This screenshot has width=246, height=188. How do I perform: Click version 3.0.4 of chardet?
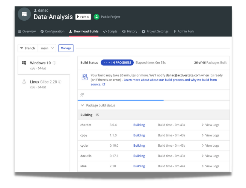click(x=113, y=125)
